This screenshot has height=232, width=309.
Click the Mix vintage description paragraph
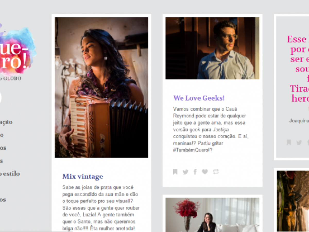(x=101, y=208)
